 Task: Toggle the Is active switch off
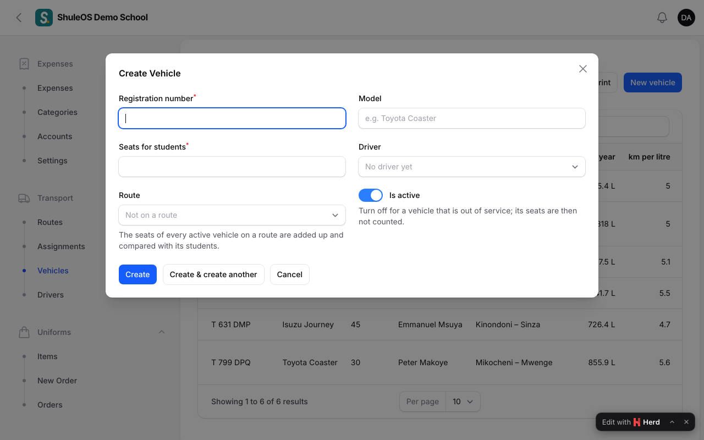(x=371, y=195)
